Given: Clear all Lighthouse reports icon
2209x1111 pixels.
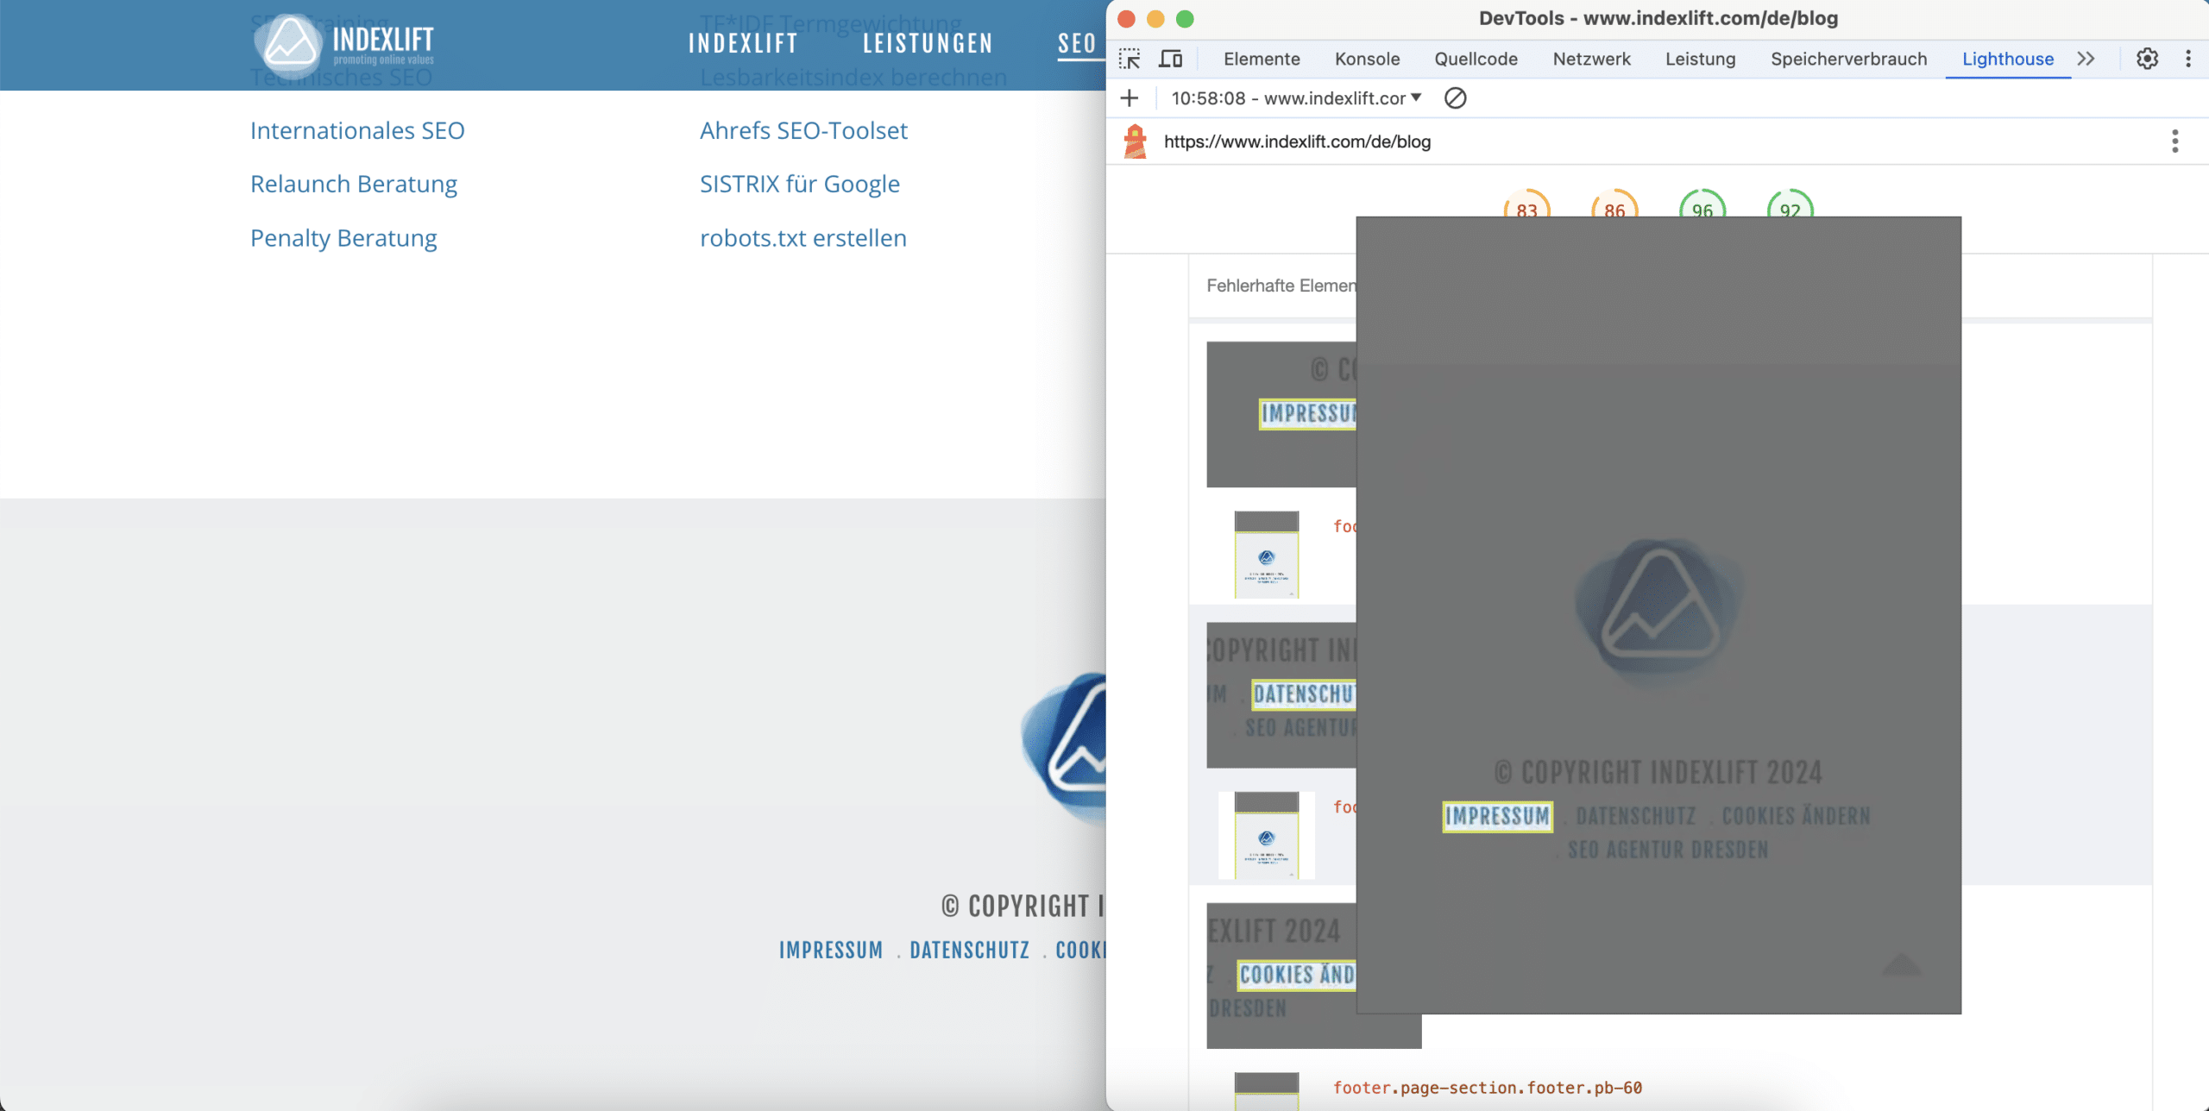Looking at the screenshot, I should tap(1455, 98).
